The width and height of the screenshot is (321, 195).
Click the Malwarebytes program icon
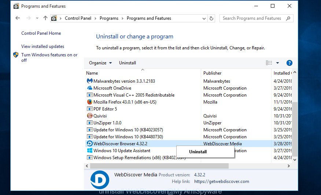[89, 81]
